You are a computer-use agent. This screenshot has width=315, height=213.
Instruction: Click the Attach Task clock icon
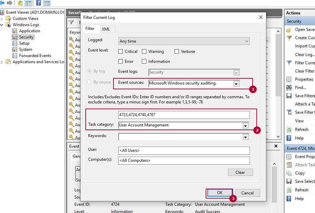289,165
